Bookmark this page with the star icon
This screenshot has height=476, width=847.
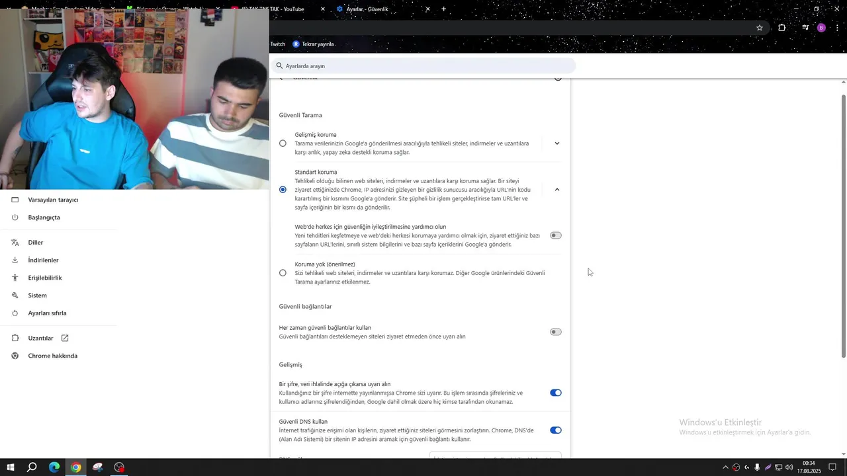point(760,28)
